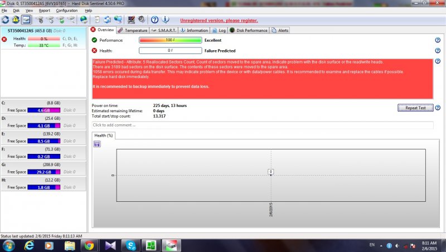Click the globe and disk toolbar icon
446x252 pixels.
(84, 20)
